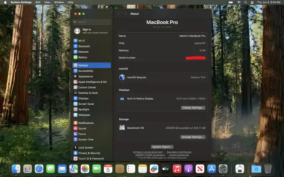
Task: Open Notifications settings
Action: [91, 123]
